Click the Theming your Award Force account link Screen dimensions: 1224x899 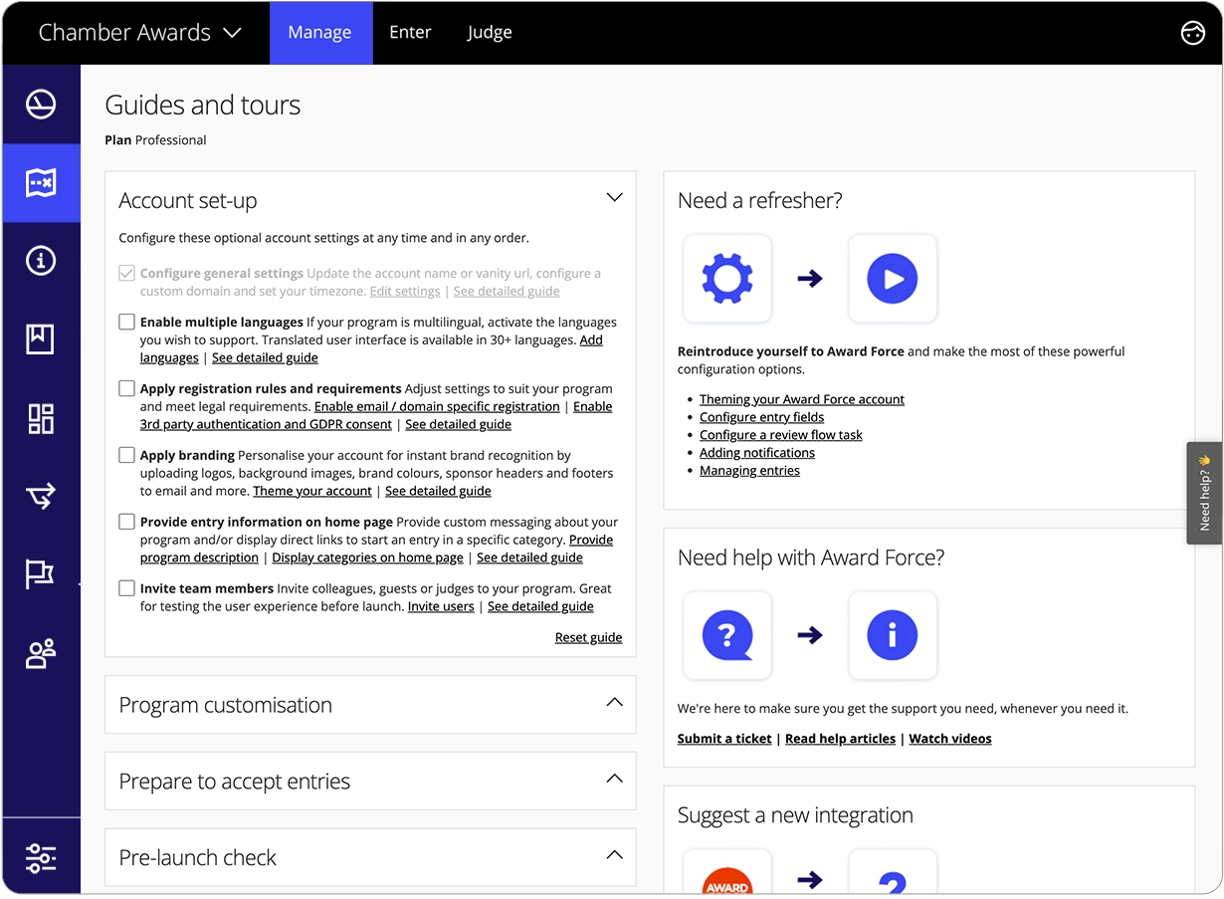tap(802, 398)
